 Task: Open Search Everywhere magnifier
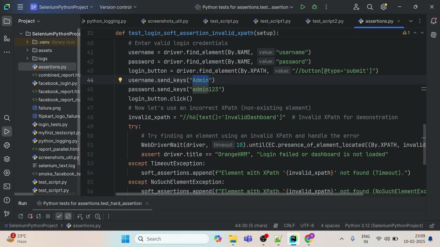tap(370, 7)
